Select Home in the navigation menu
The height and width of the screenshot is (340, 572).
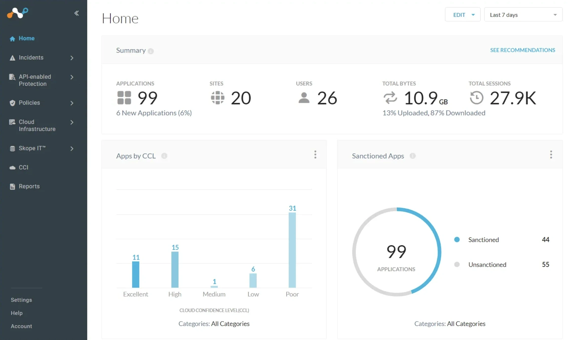tap(26, 38)
